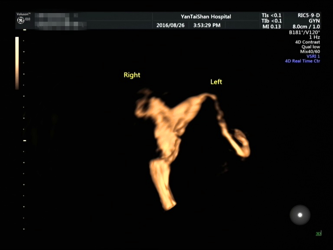Click the MI 0.13 index readout

(271, 26)
